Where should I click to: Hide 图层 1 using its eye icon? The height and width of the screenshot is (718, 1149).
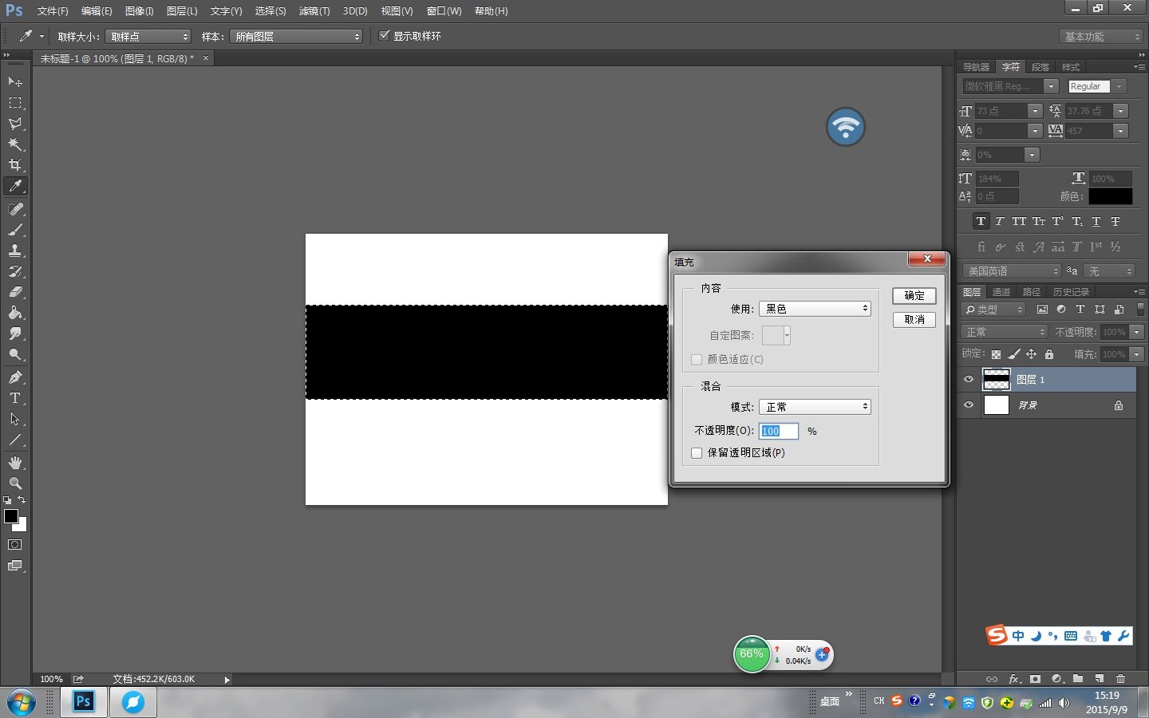[x=969, y=380]
